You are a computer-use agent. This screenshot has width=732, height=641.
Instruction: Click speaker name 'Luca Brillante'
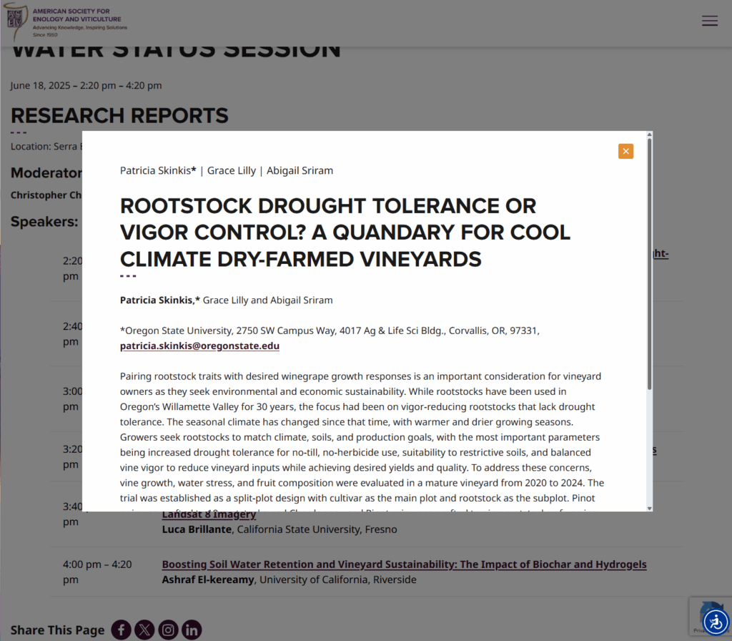pos(197,529)
